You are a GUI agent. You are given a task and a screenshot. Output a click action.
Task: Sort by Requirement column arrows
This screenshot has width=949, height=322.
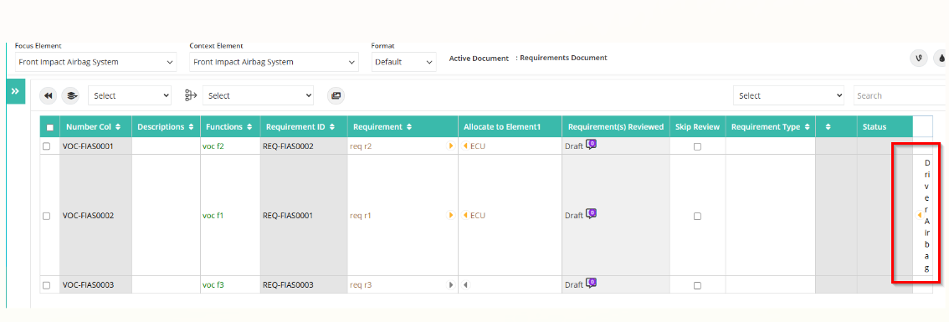409,127
